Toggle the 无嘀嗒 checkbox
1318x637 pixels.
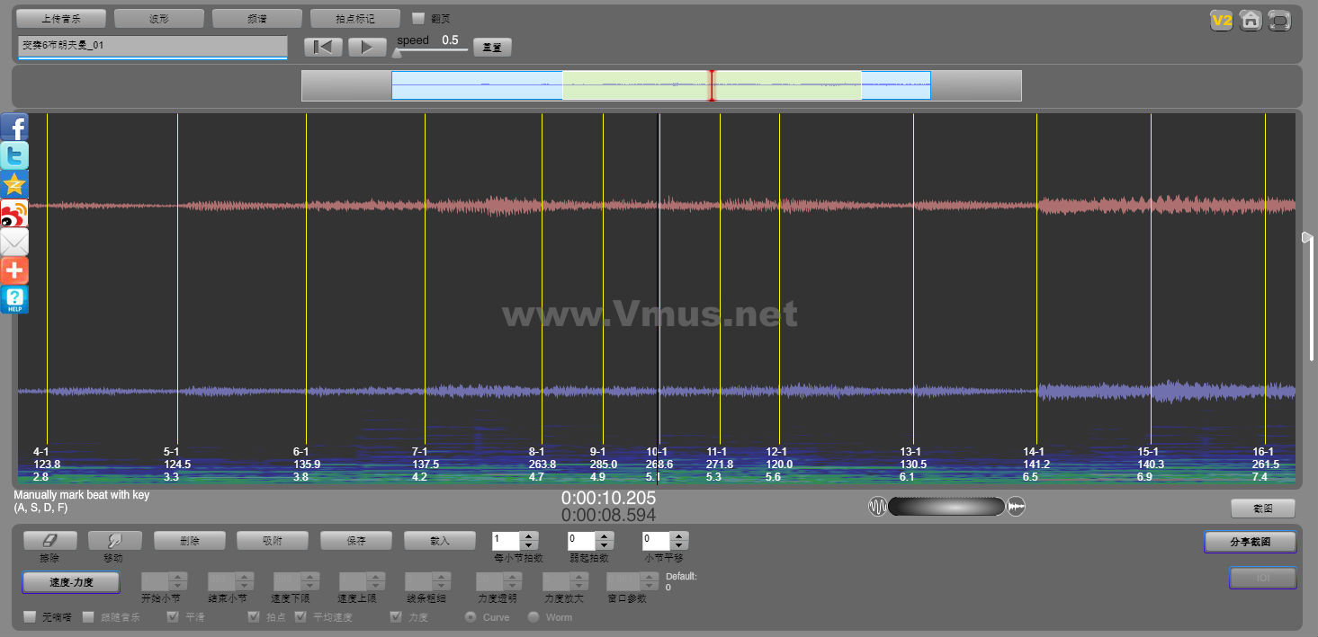30,617
